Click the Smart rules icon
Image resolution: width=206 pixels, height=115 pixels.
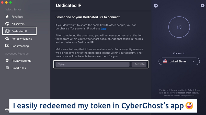click(x=7, y=68)
